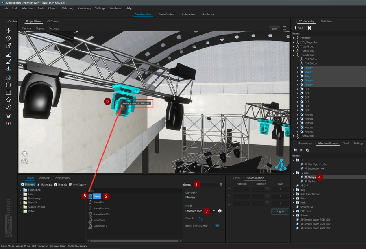Toggle the Z axis transformation checkbox
366x249 pixels.
267,203
